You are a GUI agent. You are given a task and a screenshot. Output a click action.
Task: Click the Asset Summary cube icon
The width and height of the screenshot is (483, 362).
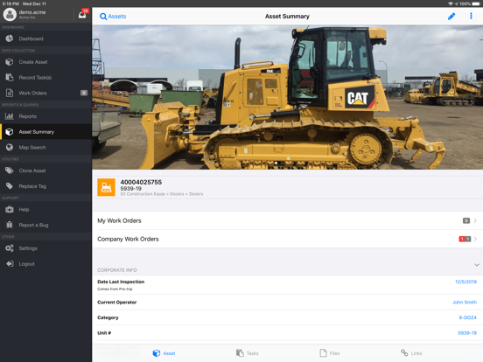10,132
